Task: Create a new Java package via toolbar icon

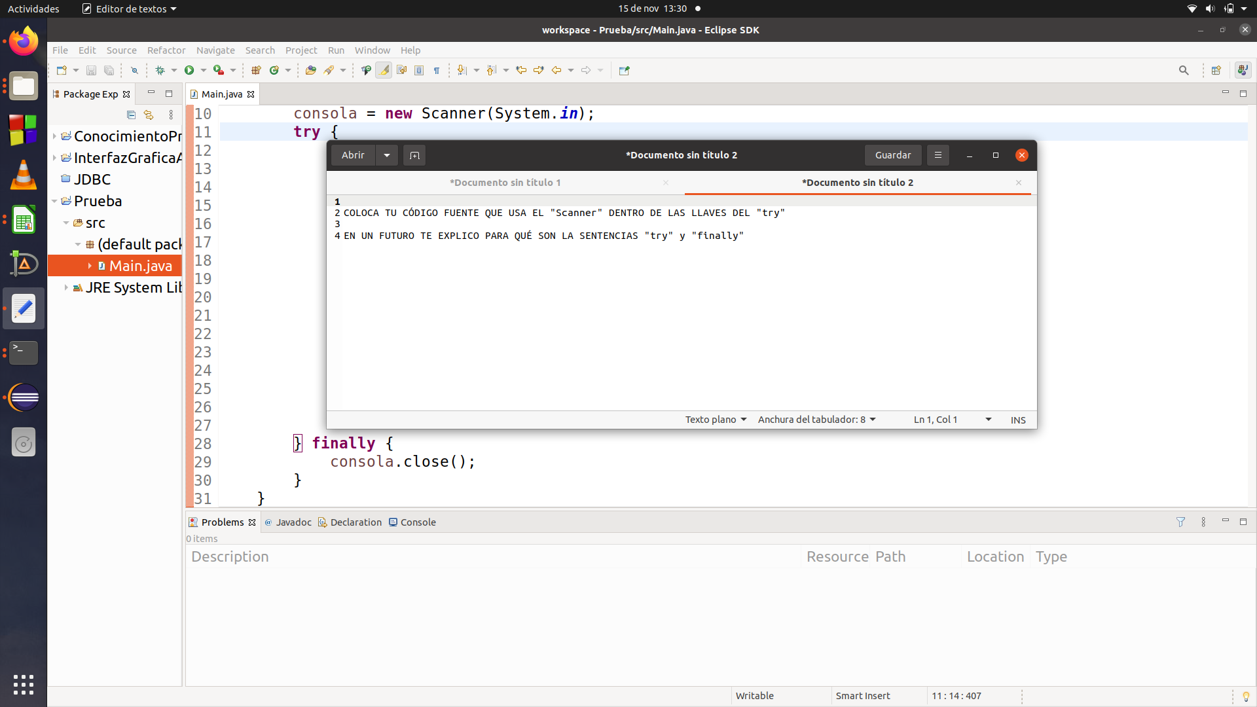Action: point(256,71)
